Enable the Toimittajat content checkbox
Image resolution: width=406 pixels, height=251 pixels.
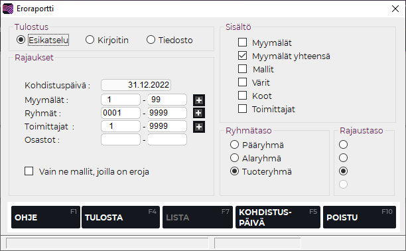pyautogui.click(x=242, y=109)
